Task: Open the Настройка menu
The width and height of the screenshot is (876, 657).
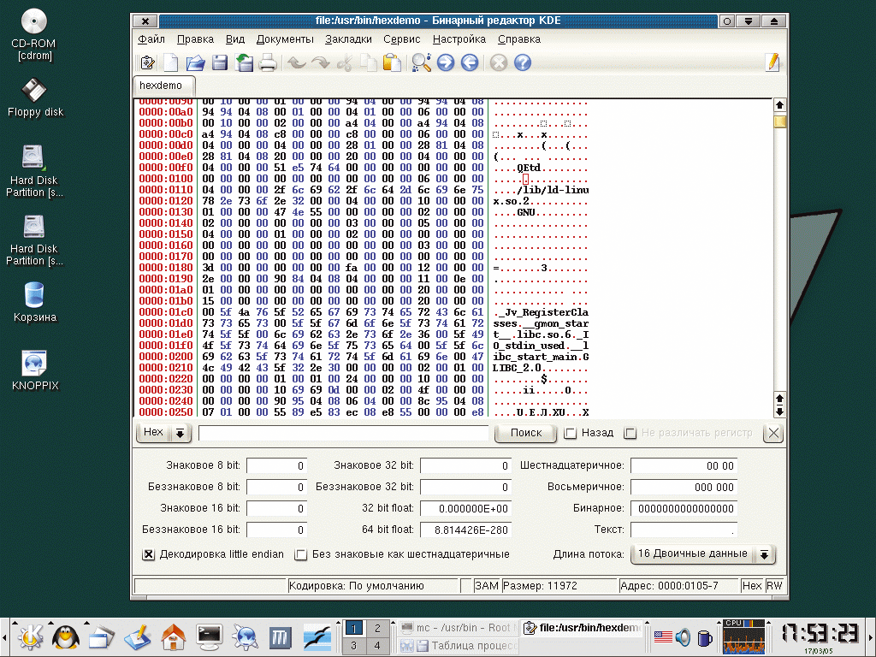Action: [459, 39]
